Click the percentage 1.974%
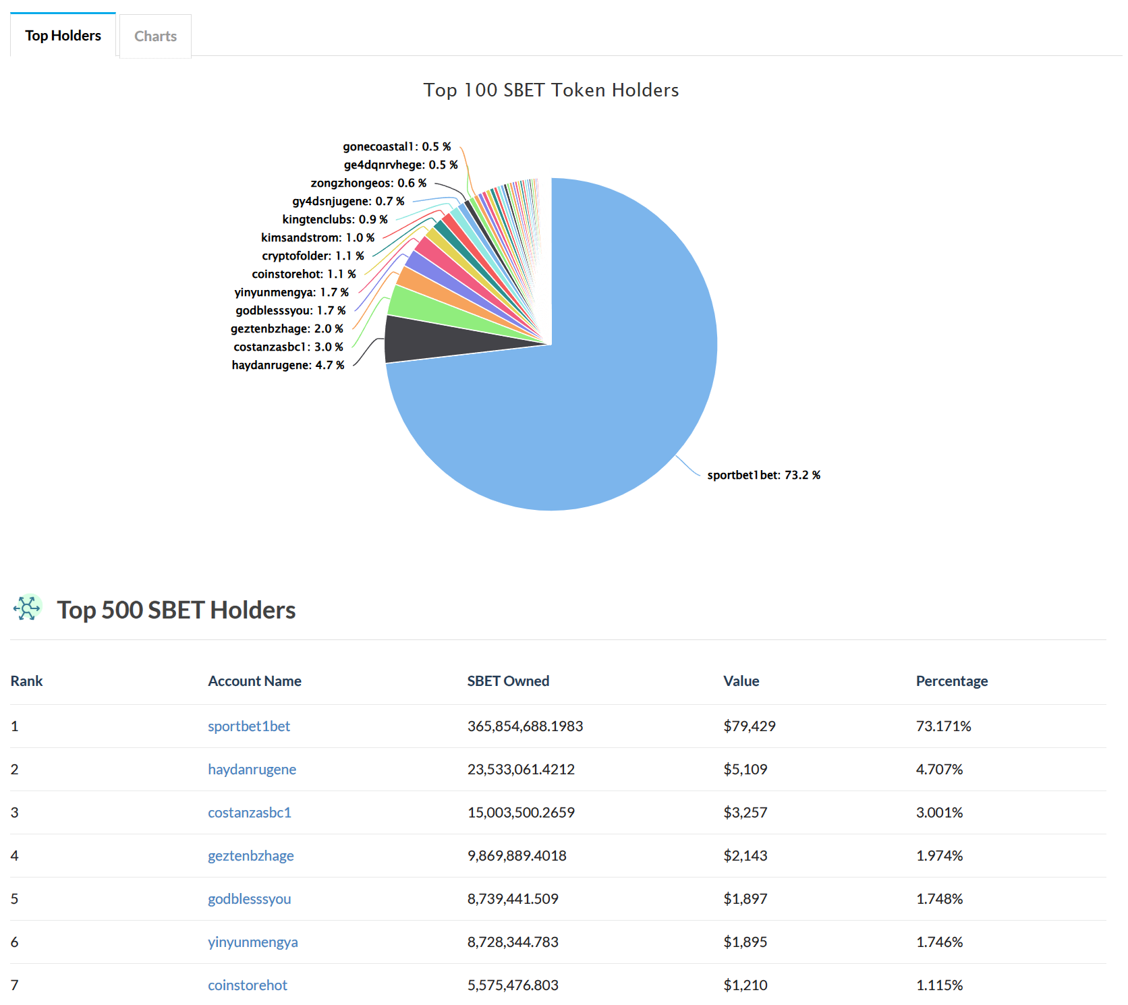1128x1005 pixels. [939, 856]
